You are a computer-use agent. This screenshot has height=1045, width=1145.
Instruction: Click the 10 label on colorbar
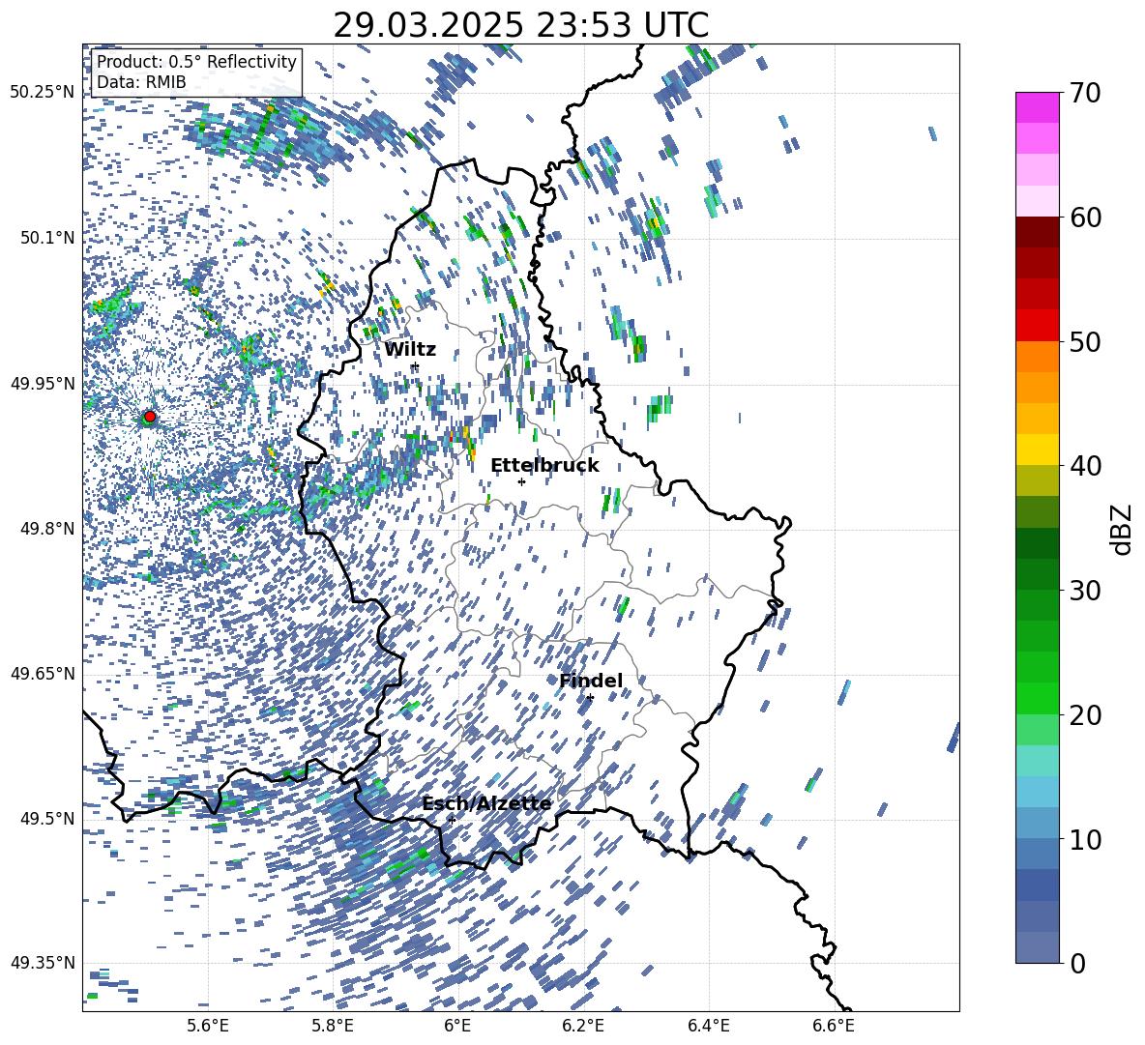(x=1084, y=839)
